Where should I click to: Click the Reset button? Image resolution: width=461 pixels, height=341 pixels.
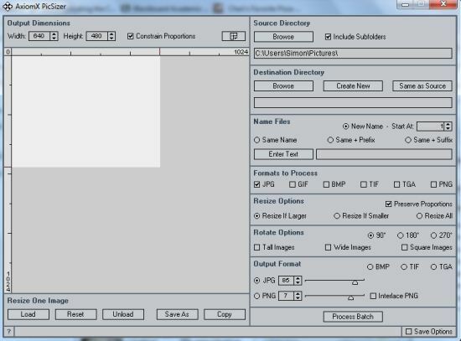click(x=75, y=314)
